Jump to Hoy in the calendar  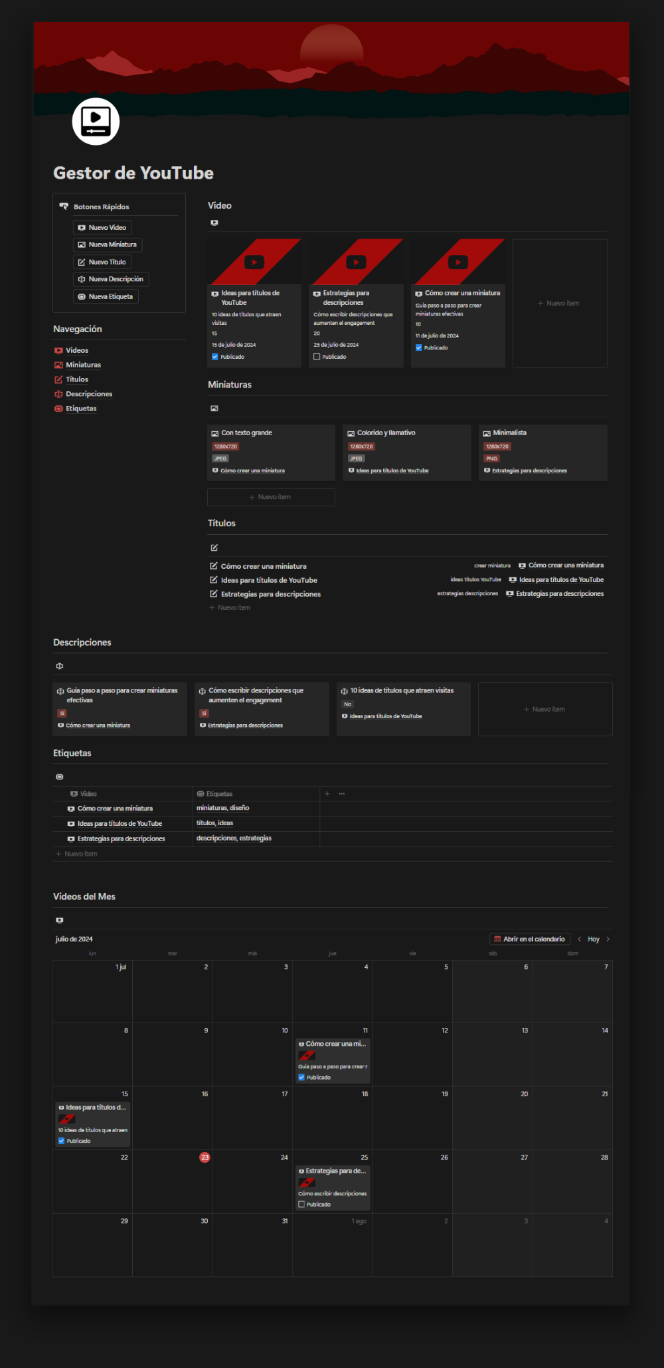594,939
